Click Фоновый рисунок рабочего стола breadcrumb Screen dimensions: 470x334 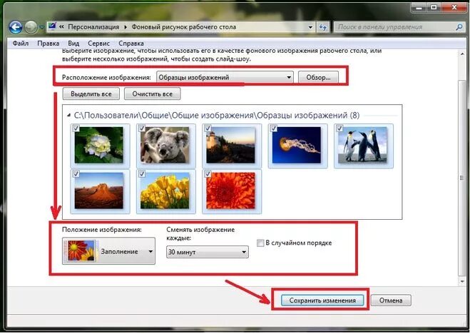(x=184, y=27)
